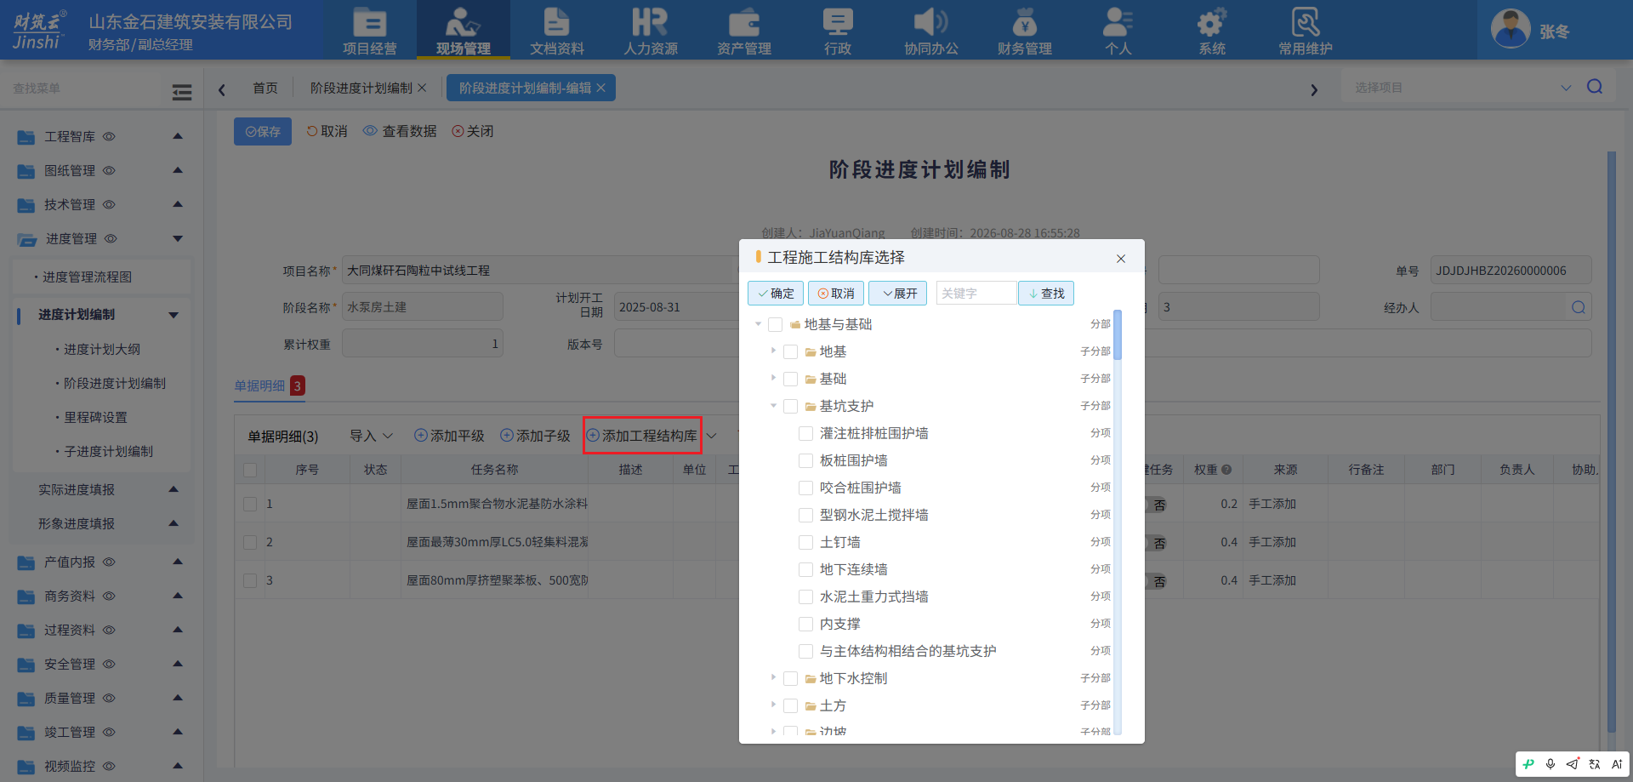Check the 地下连续墙 checkbox

[x=805, y=569]
